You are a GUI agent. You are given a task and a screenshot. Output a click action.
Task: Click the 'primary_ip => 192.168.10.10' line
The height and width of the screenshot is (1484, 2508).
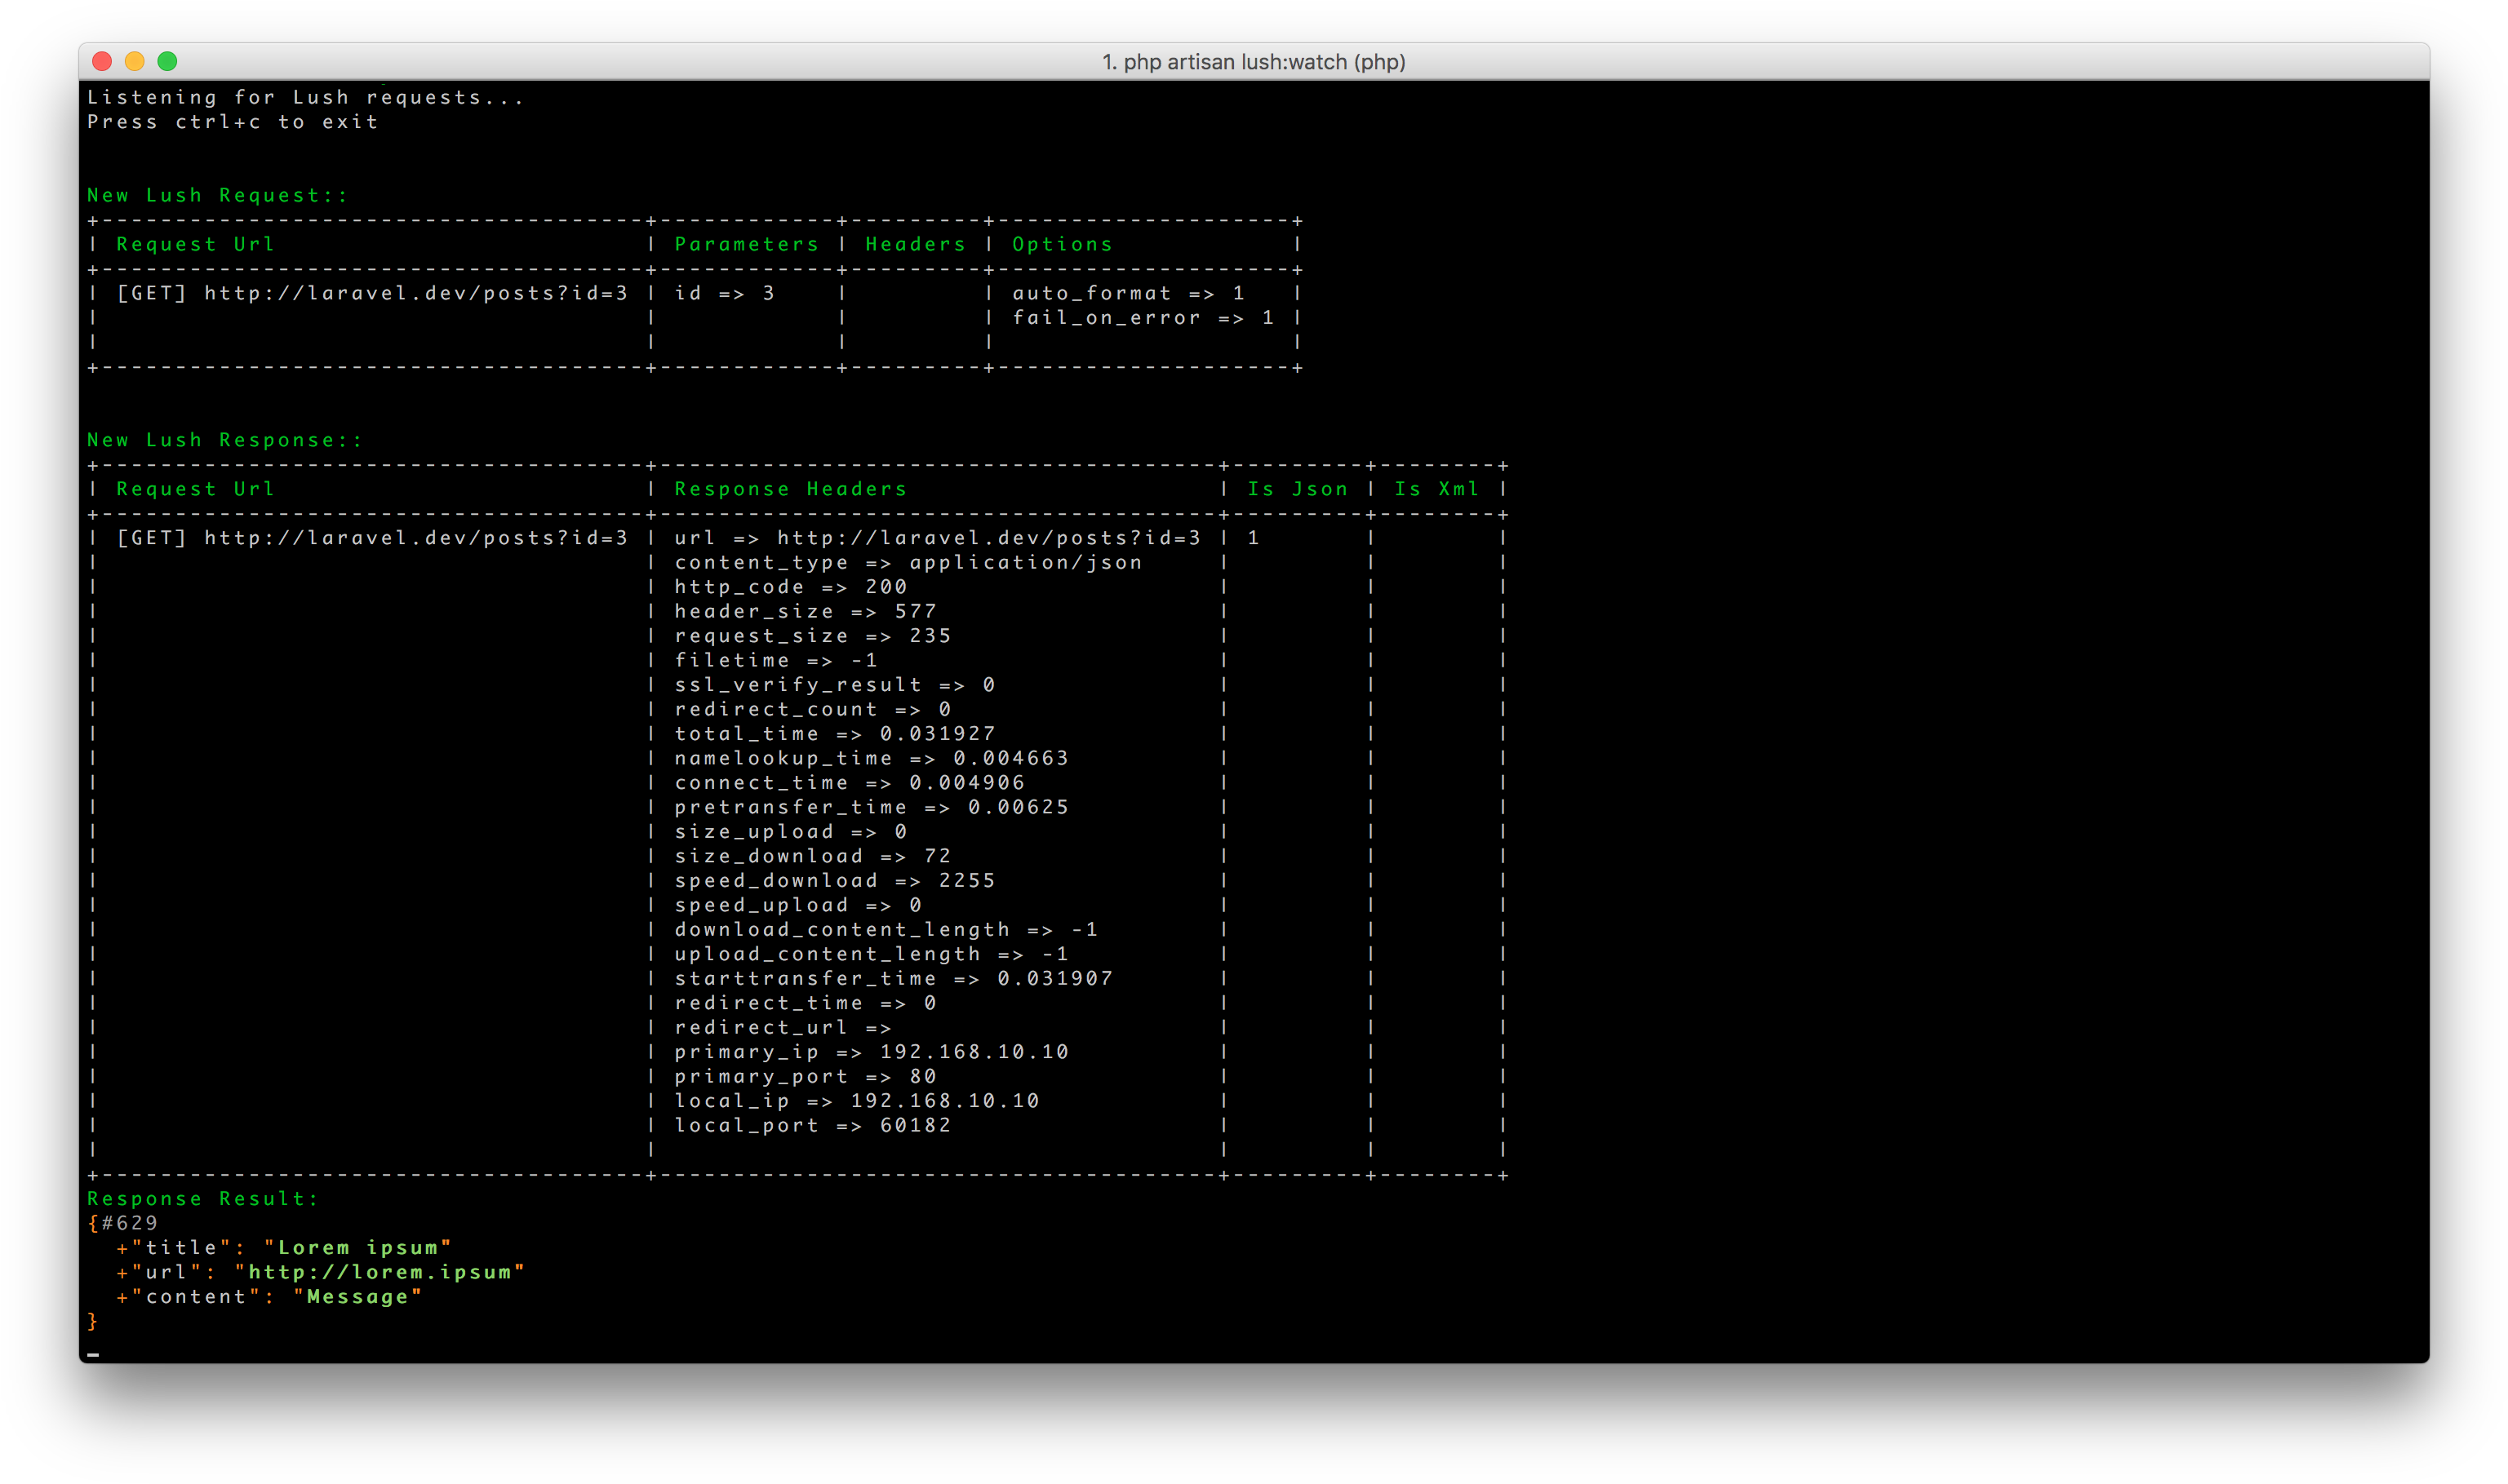872,1052
